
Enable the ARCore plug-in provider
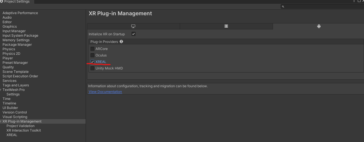click(92, 49)
